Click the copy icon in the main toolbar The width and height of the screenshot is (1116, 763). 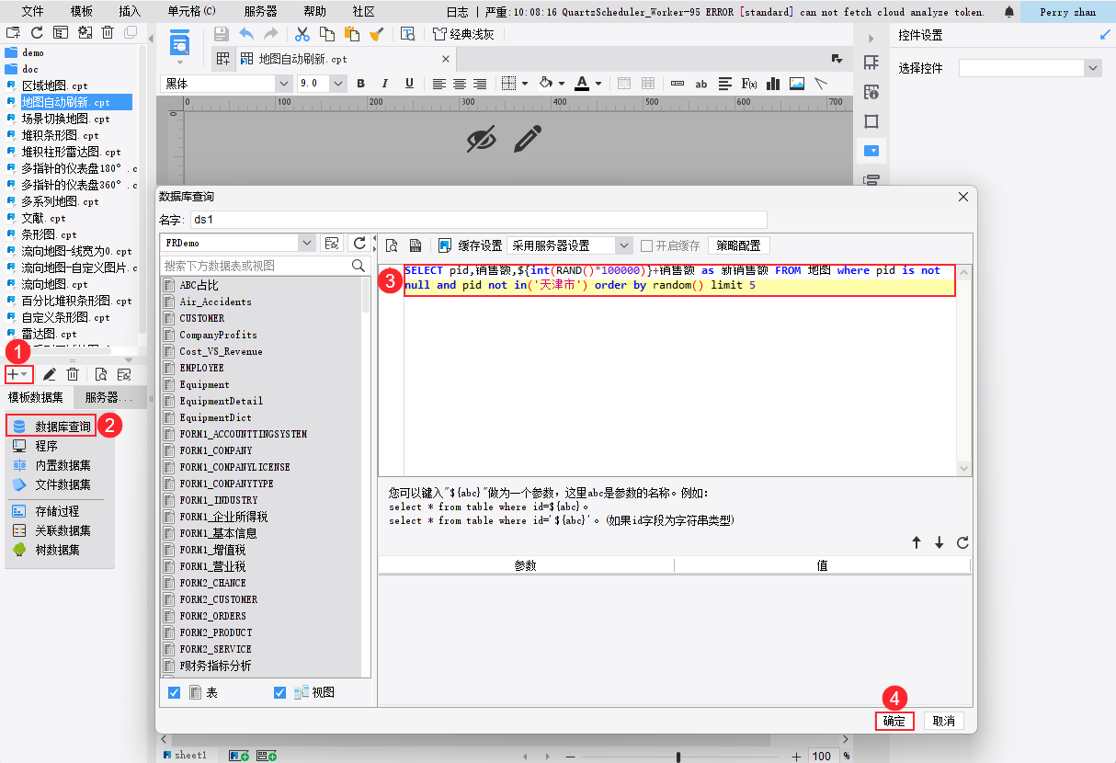coord(326,34)
